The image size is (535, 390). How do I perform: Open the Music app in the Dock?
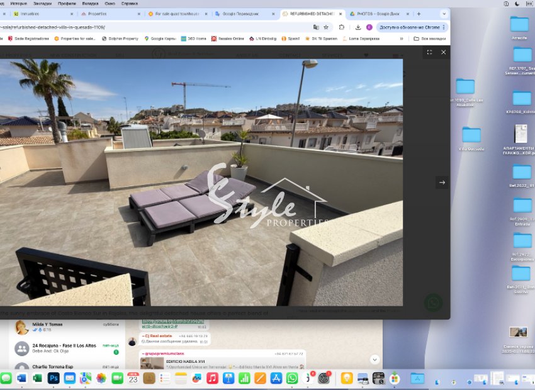pyautogui.click(x=212, y=378)
